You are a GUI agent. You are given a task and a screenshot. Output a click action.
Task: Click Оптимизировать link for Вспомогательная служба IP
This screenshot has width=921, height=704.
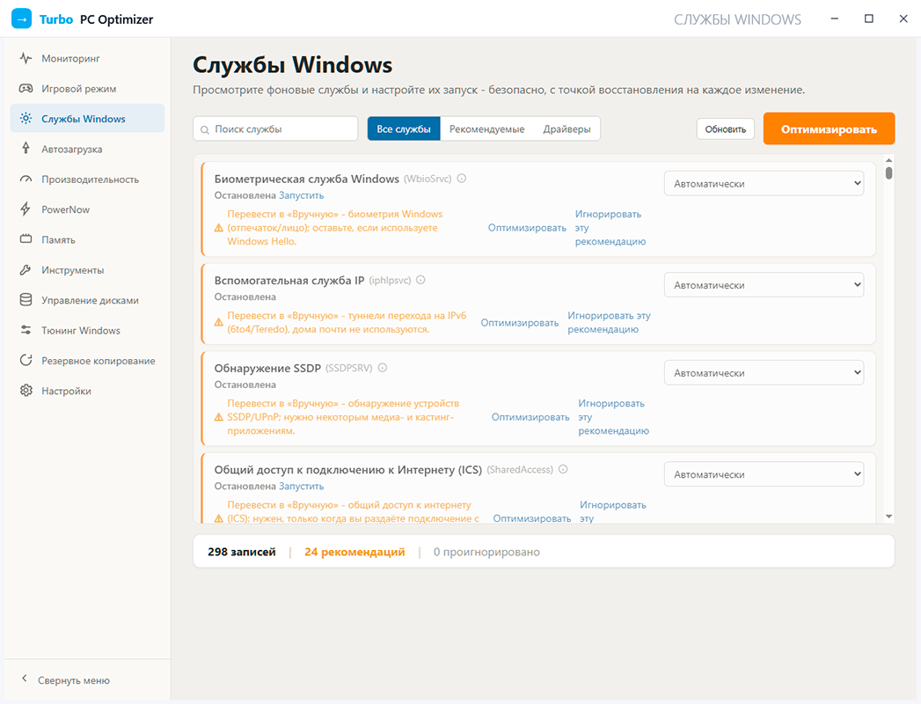[520, 323]
